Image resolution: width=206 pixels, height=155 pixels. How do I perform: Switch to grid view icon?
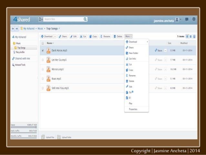[x=191, y=37]
